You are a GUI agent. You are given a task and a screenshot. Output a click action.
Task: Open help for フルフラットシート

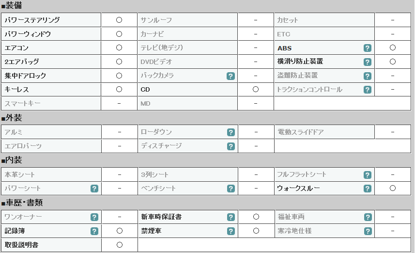368,175
